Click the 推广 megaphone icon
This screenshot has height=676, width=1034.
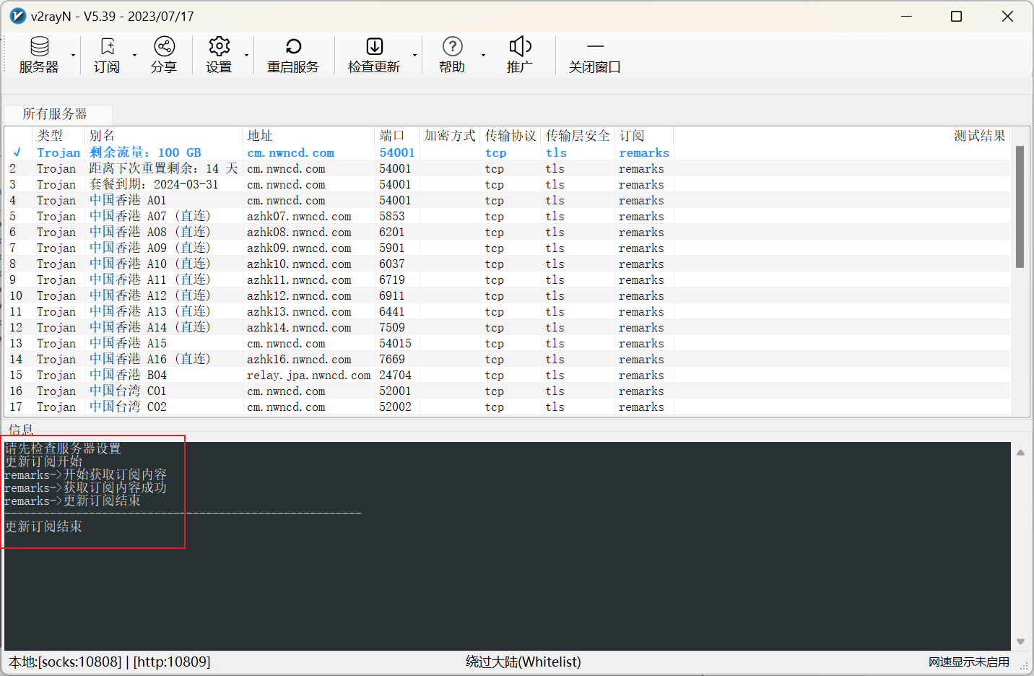click(x=520, y=48)
